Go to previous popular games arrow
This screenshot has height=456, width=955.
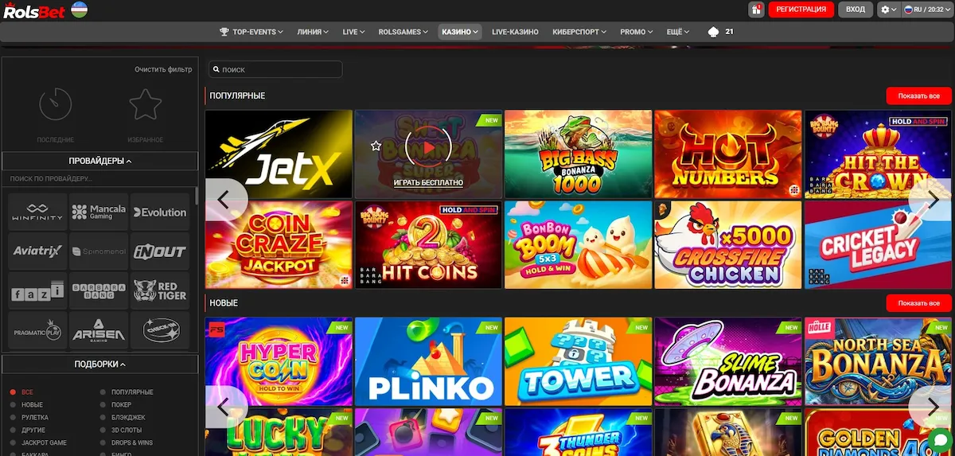tap(224, 200)
